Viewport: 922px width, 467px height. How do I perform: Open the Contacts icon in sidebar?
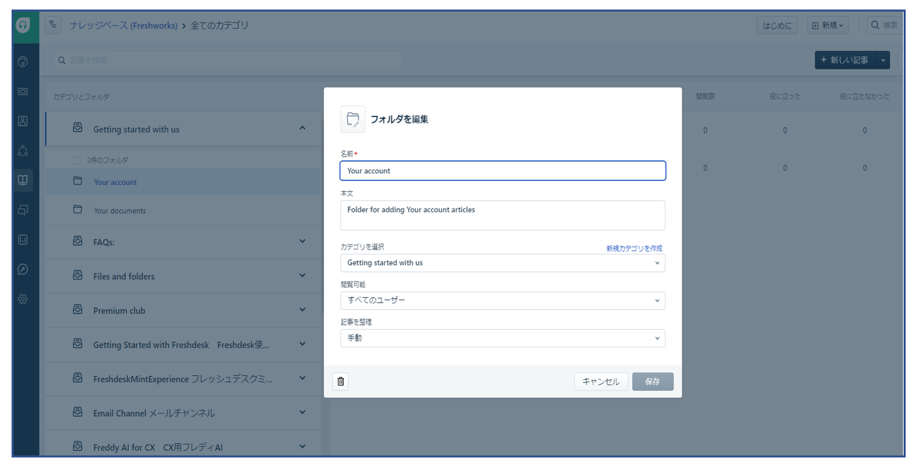tap(22, 121)
